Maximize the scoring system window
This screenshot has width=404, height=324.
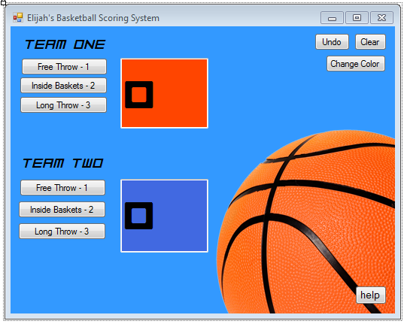(357, 18)
